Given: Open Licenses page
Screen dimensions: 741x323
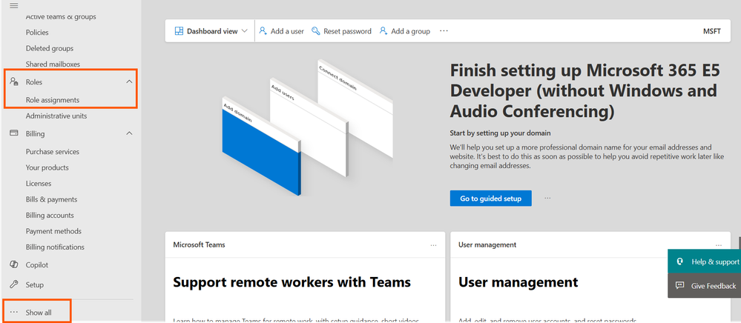Looking at the screenshot, I should [x=39, y=183].
